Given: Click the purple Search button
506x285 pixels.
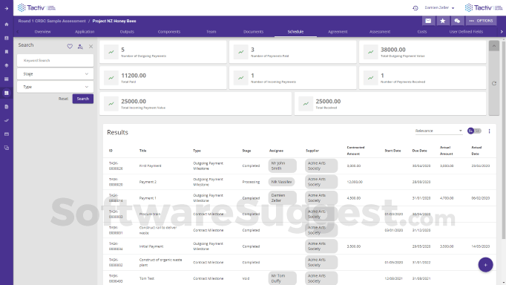Looking at the screenshot, I should [x=83, y=99].
